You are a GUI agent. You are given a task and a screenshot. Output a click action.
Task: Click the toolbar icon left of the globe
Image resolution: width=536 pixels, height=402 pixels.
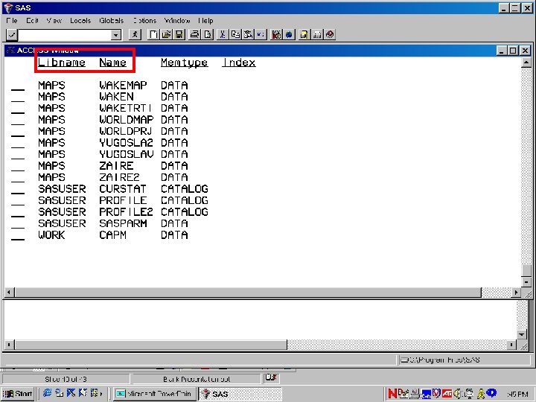[x=276, y=34]
